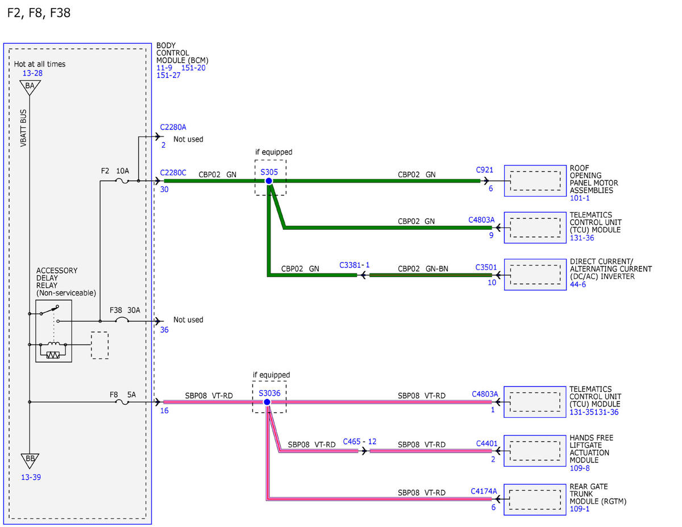Screen dimensions: 682x527
Task: Select the S305 splice blue dot
Action: point(269,181)
